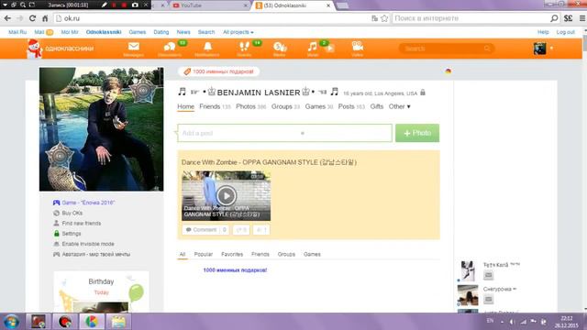Go forward with the browser forward arrow
The width and height of the screenshot is (587, 330).
tap(20, 18)
